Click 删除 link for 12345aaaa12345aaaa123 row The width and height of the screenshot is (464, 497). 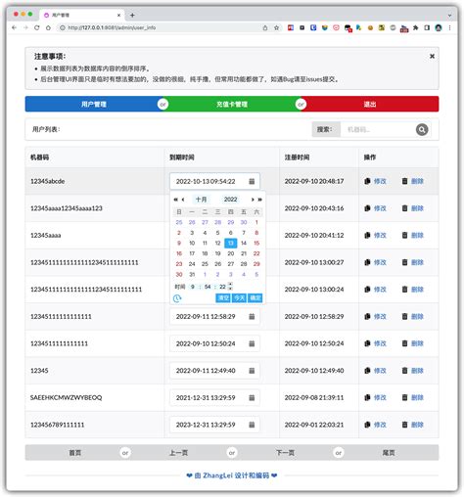pos(417,208)
